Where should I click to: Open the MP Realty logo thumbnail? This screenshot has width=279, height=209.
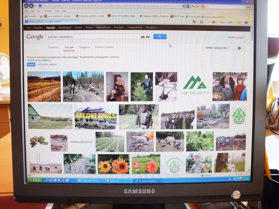(195, 85)
